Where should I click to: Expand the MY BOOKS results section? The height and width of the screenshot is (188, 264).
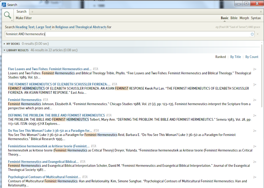[x=4, y=44]
